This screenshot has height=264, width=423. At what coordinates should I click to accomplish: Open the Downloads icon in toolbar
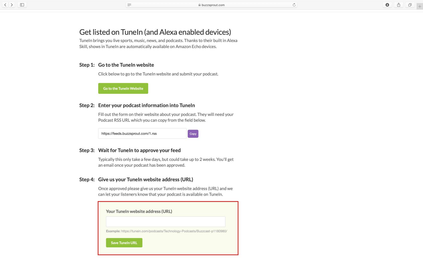tap(387, 5)
